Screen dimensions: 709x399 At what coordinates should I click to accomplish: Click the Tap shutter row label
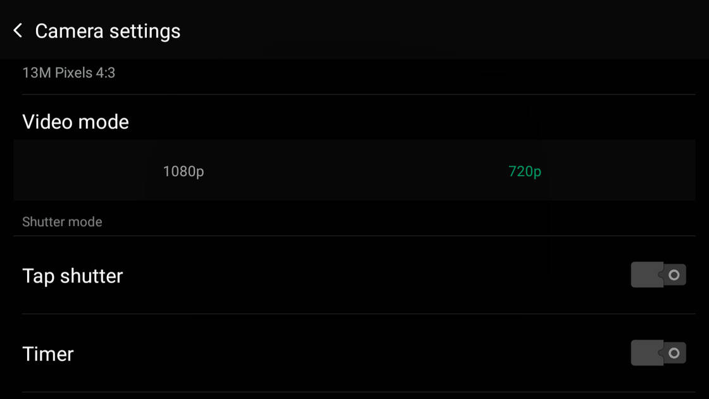(72, 275)
